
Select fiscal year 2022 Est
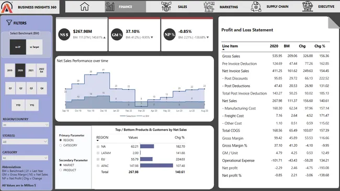[41, 70]
